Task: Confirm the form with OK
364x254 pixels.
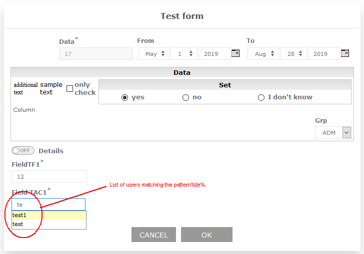Action: [x=206, y=235]
